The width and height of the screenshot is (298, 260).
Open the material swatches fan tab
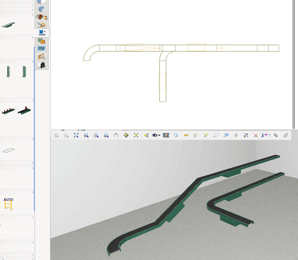(41, 17)
